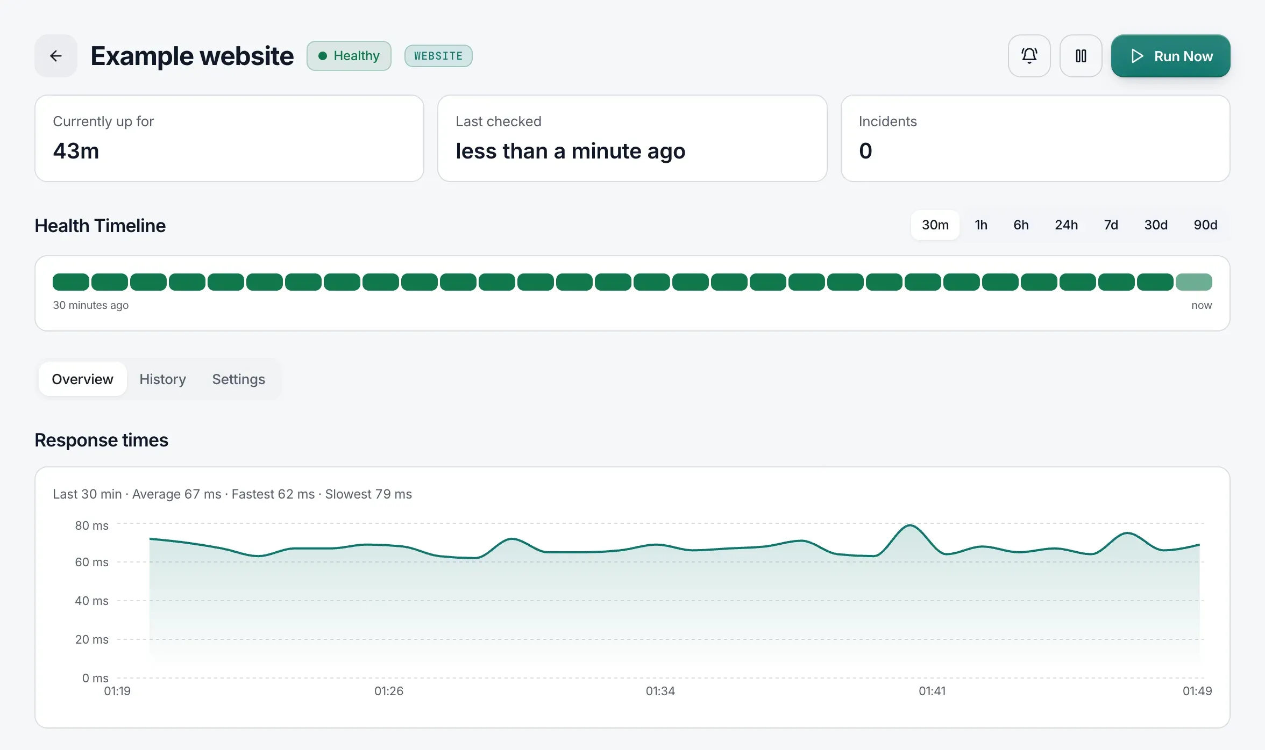
Task: Click the 'now' timeline label
Action: [1202, 305]
